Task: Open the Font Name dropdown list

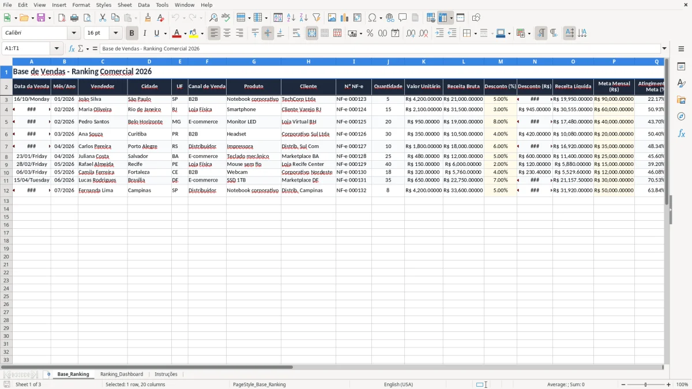Action: pos(74,33)
